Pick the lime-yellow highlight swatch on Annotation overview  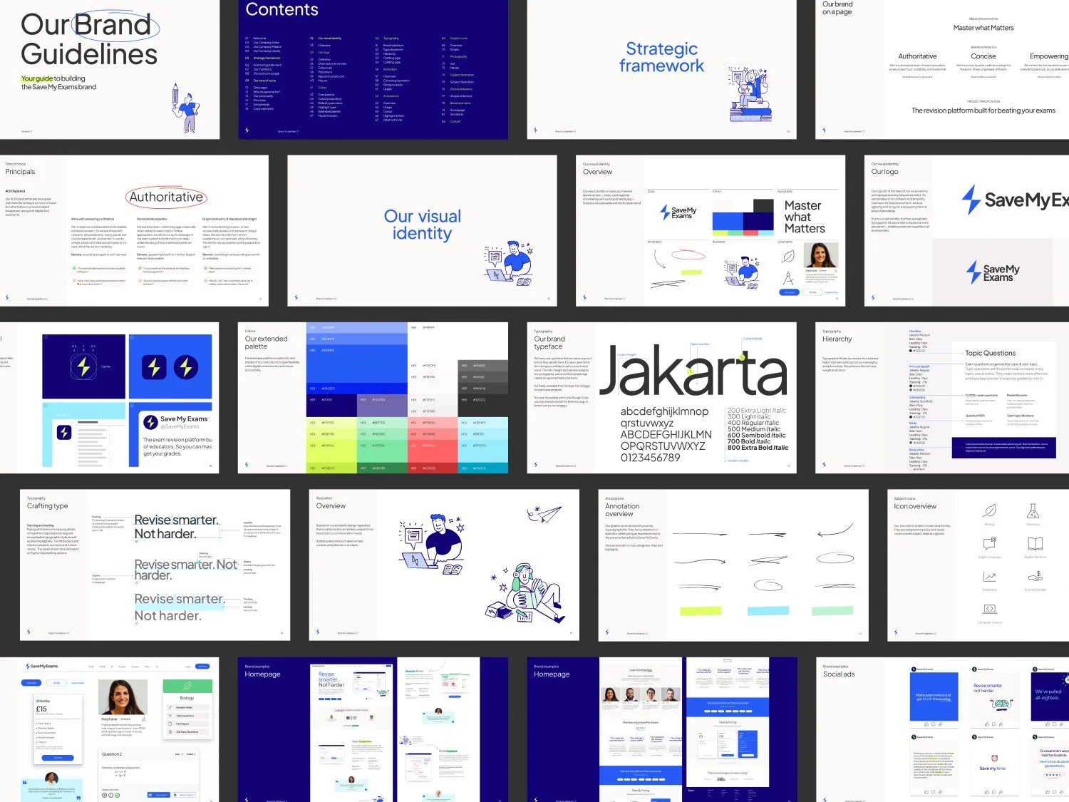click(701, 611)
